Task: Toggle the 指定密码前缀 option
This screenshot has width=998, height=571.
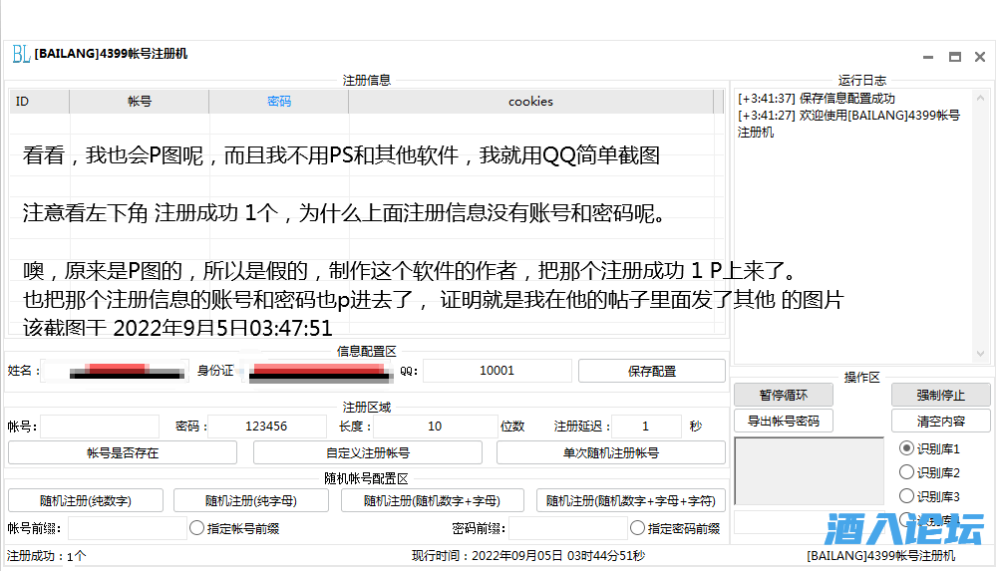Action: coord(638,528)
